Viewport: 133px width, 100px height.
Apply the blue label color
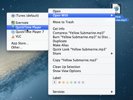[x=75, y=82]
